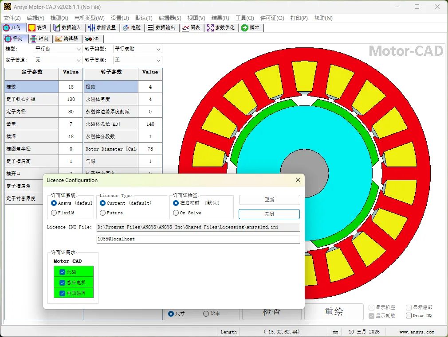Open the 图表 graphs tab icon
Image resolution: width=448 pixels, height=337 pixels.
point(185,28)
